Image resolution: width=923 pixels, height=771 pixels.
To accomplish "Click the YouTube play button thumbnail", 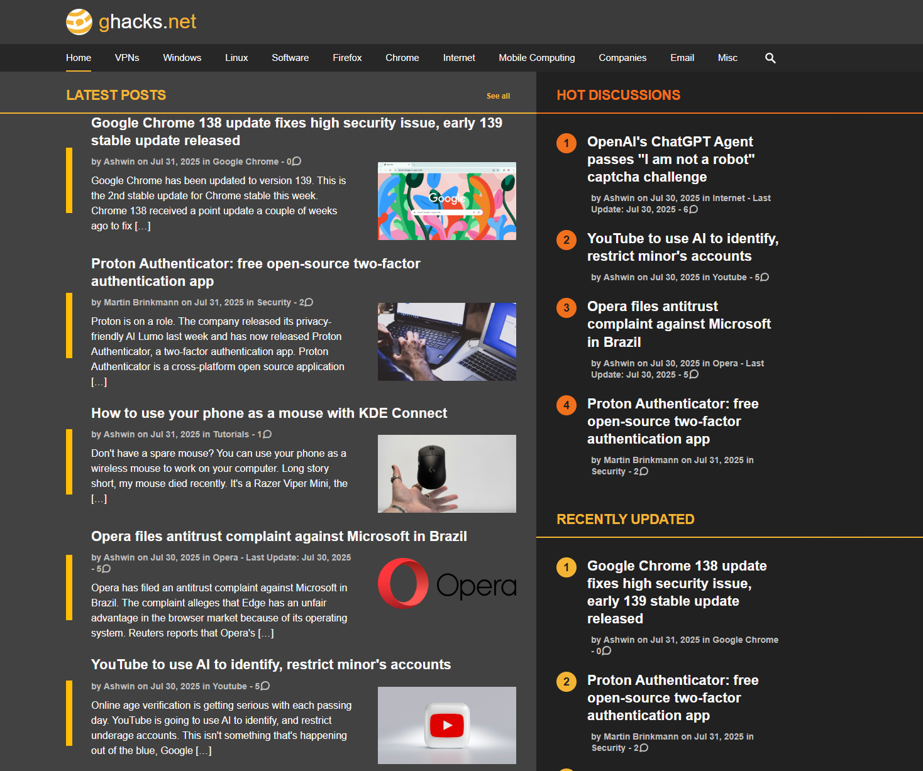I will click(446, 725).
